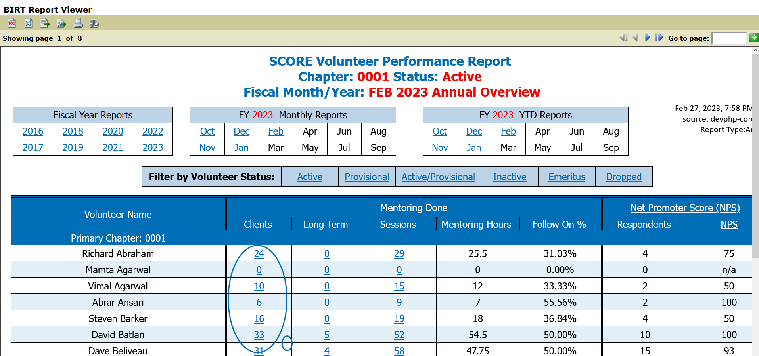Image resolution: width=759 pixels, height=356 pixels.
Task: Open Mamta Agarwal's Clients 0 link
Action: 259,270
